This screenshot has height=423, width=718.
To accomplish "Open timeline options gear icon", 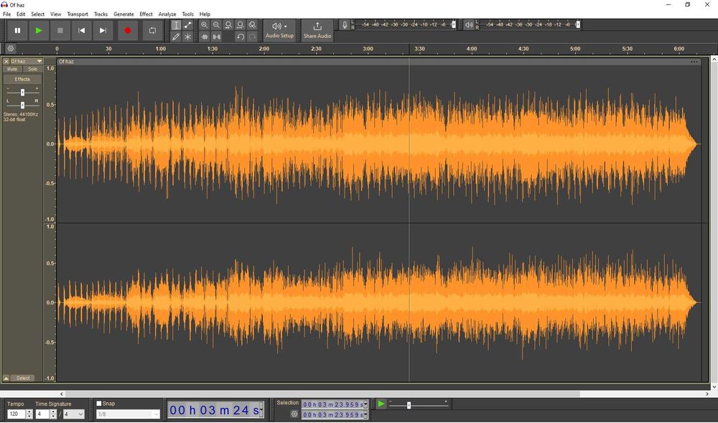I will (11, 49).
